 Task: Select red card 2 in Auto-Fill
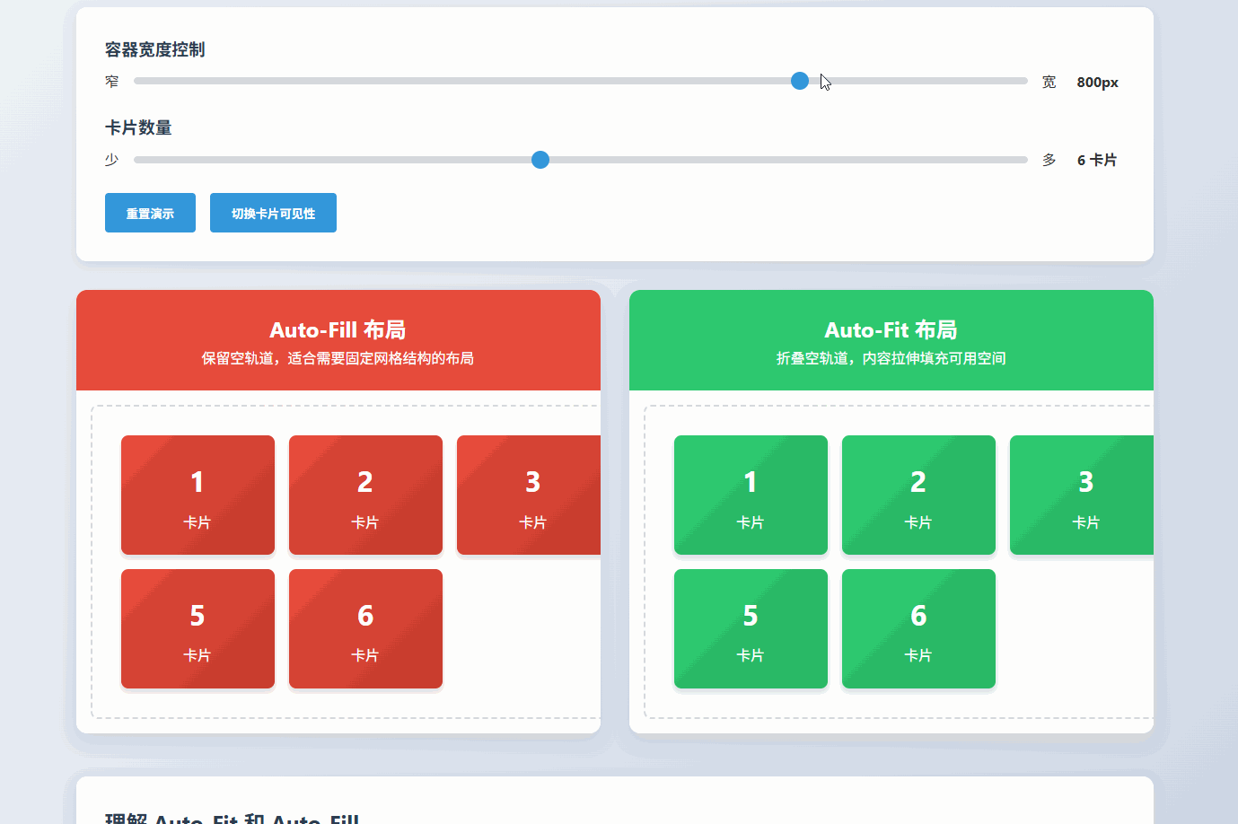click(365, 495)
